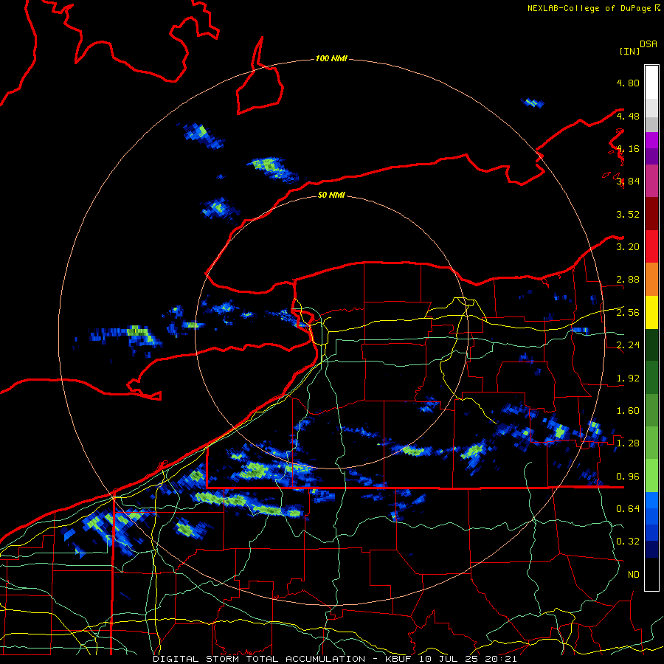
Task: Click the 10 JUL 25 20:21 timestamp
Action: (x=468, y=659)
